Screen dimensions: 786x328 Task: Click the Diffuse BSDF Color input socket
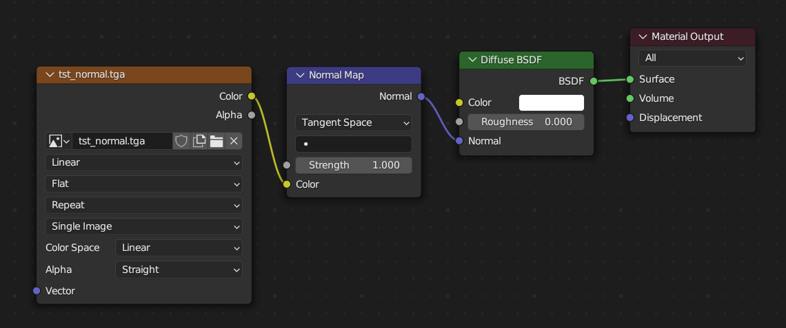pyautogui.click(x=459, y=102)
